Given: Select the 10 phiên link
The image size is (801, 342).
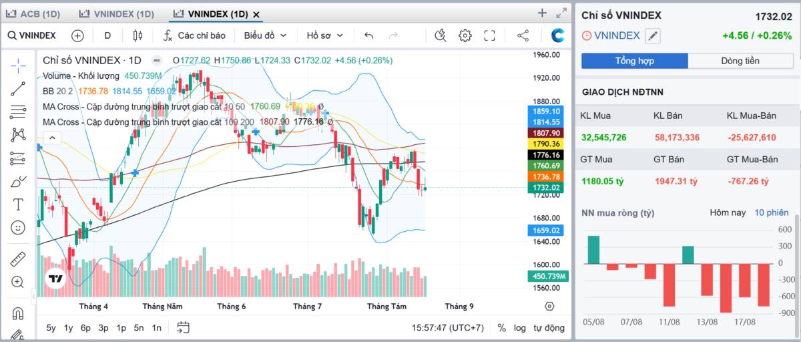Looking at the screenshot, I should coord(772,212).
